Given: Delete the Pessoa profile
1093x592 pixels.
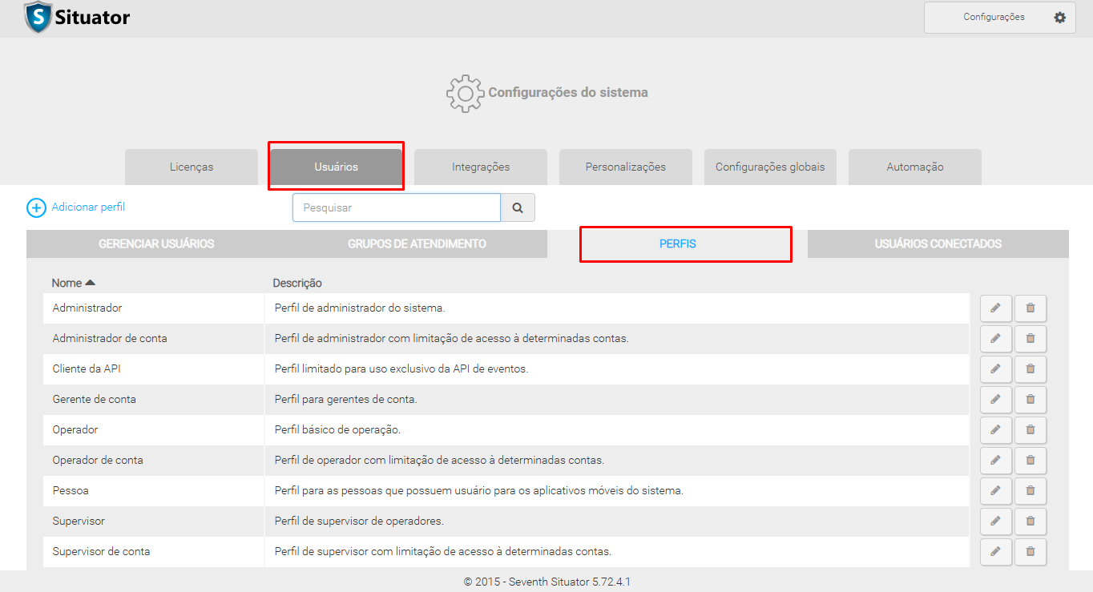Looking at the screenshot, I should tap(1030, 491).
